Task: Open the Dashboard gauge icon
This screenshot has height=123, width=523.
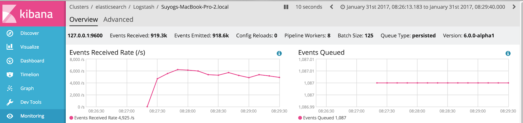Action: [x=10, y=61]
